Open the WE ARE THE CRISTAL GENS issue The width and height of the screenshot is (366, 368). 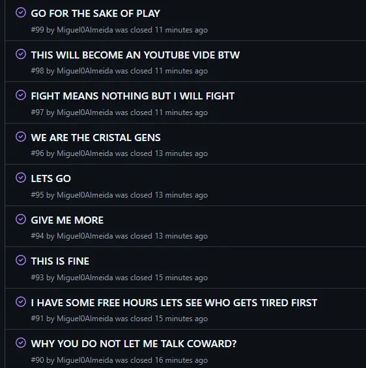pyautogui.click(x=96, y=138)
